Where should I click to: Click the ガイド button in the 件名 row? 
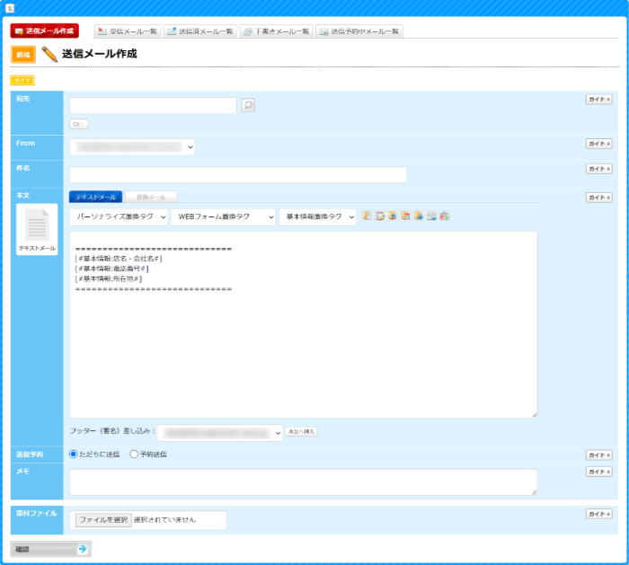click(599, 169)
